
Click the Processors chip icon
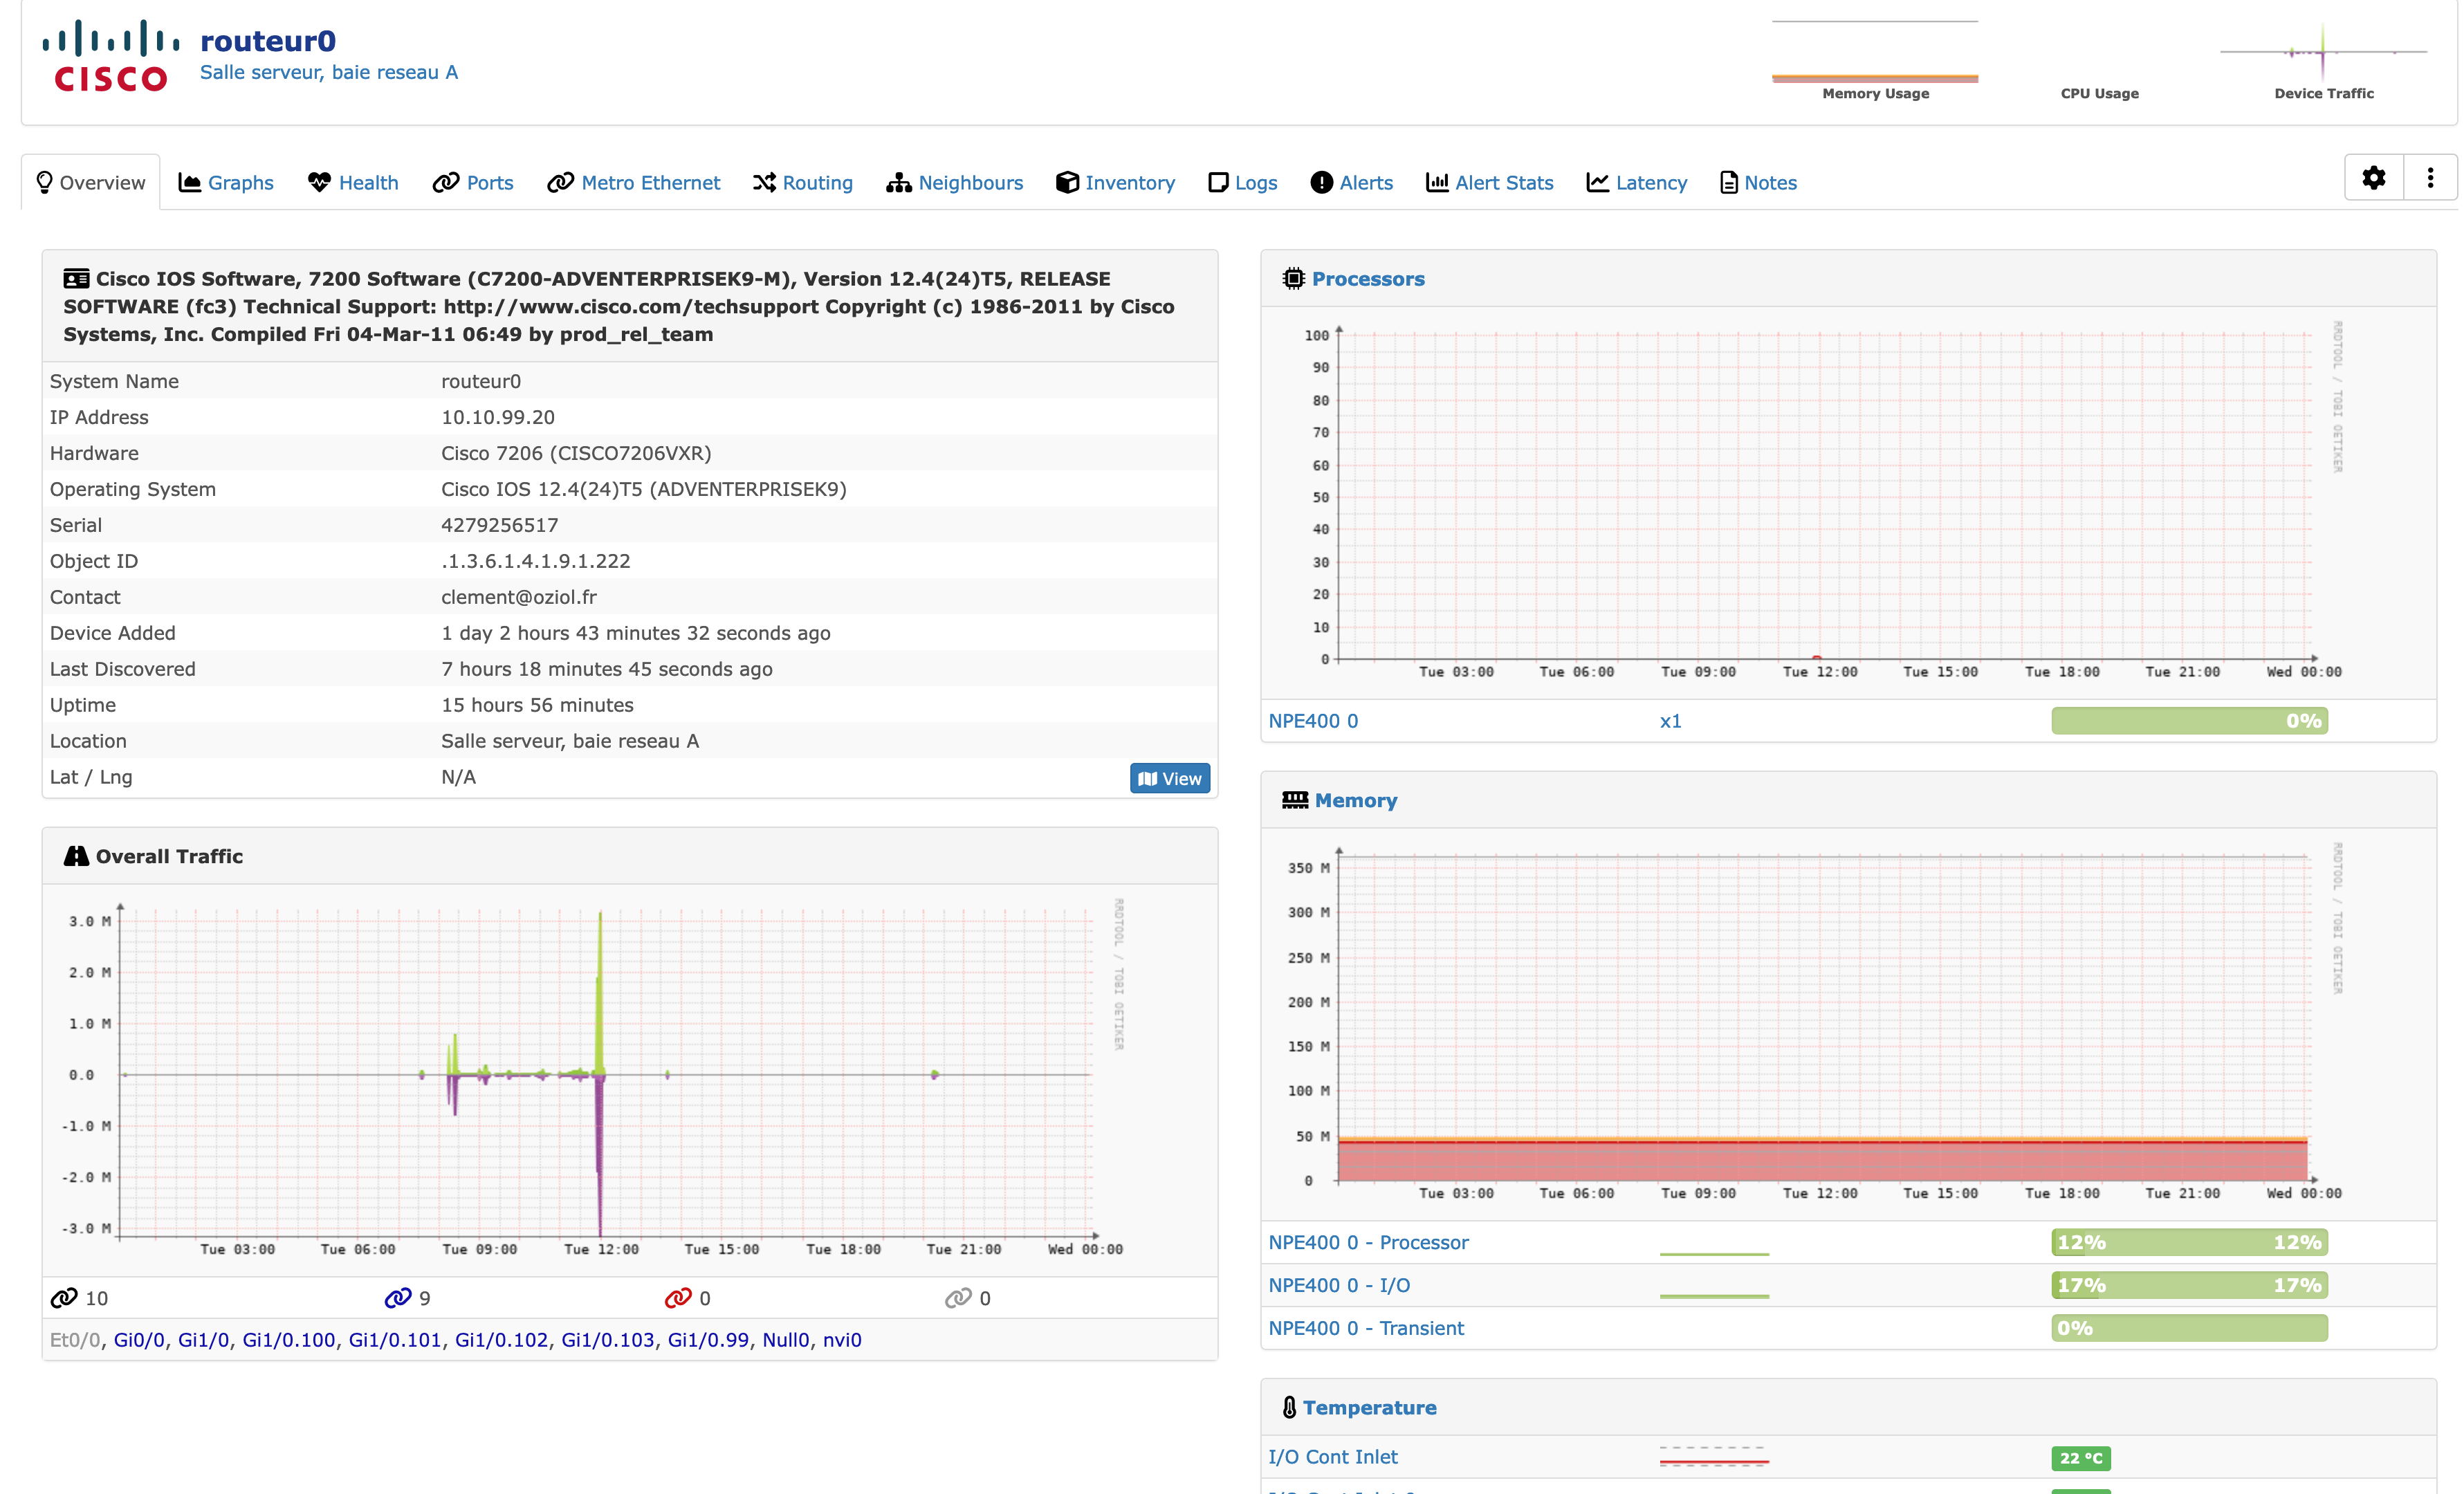point(1293,279)
